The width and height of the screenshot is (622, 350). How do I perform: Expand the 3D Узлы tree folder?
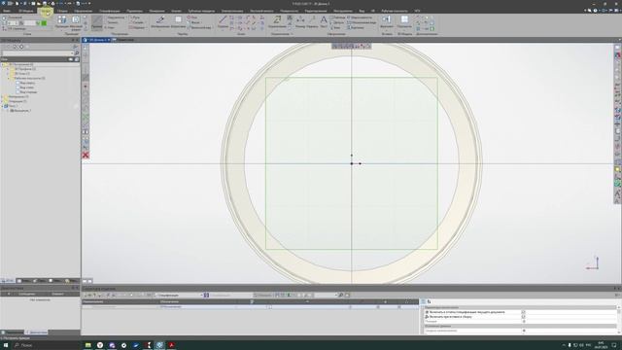coord(8,74)
